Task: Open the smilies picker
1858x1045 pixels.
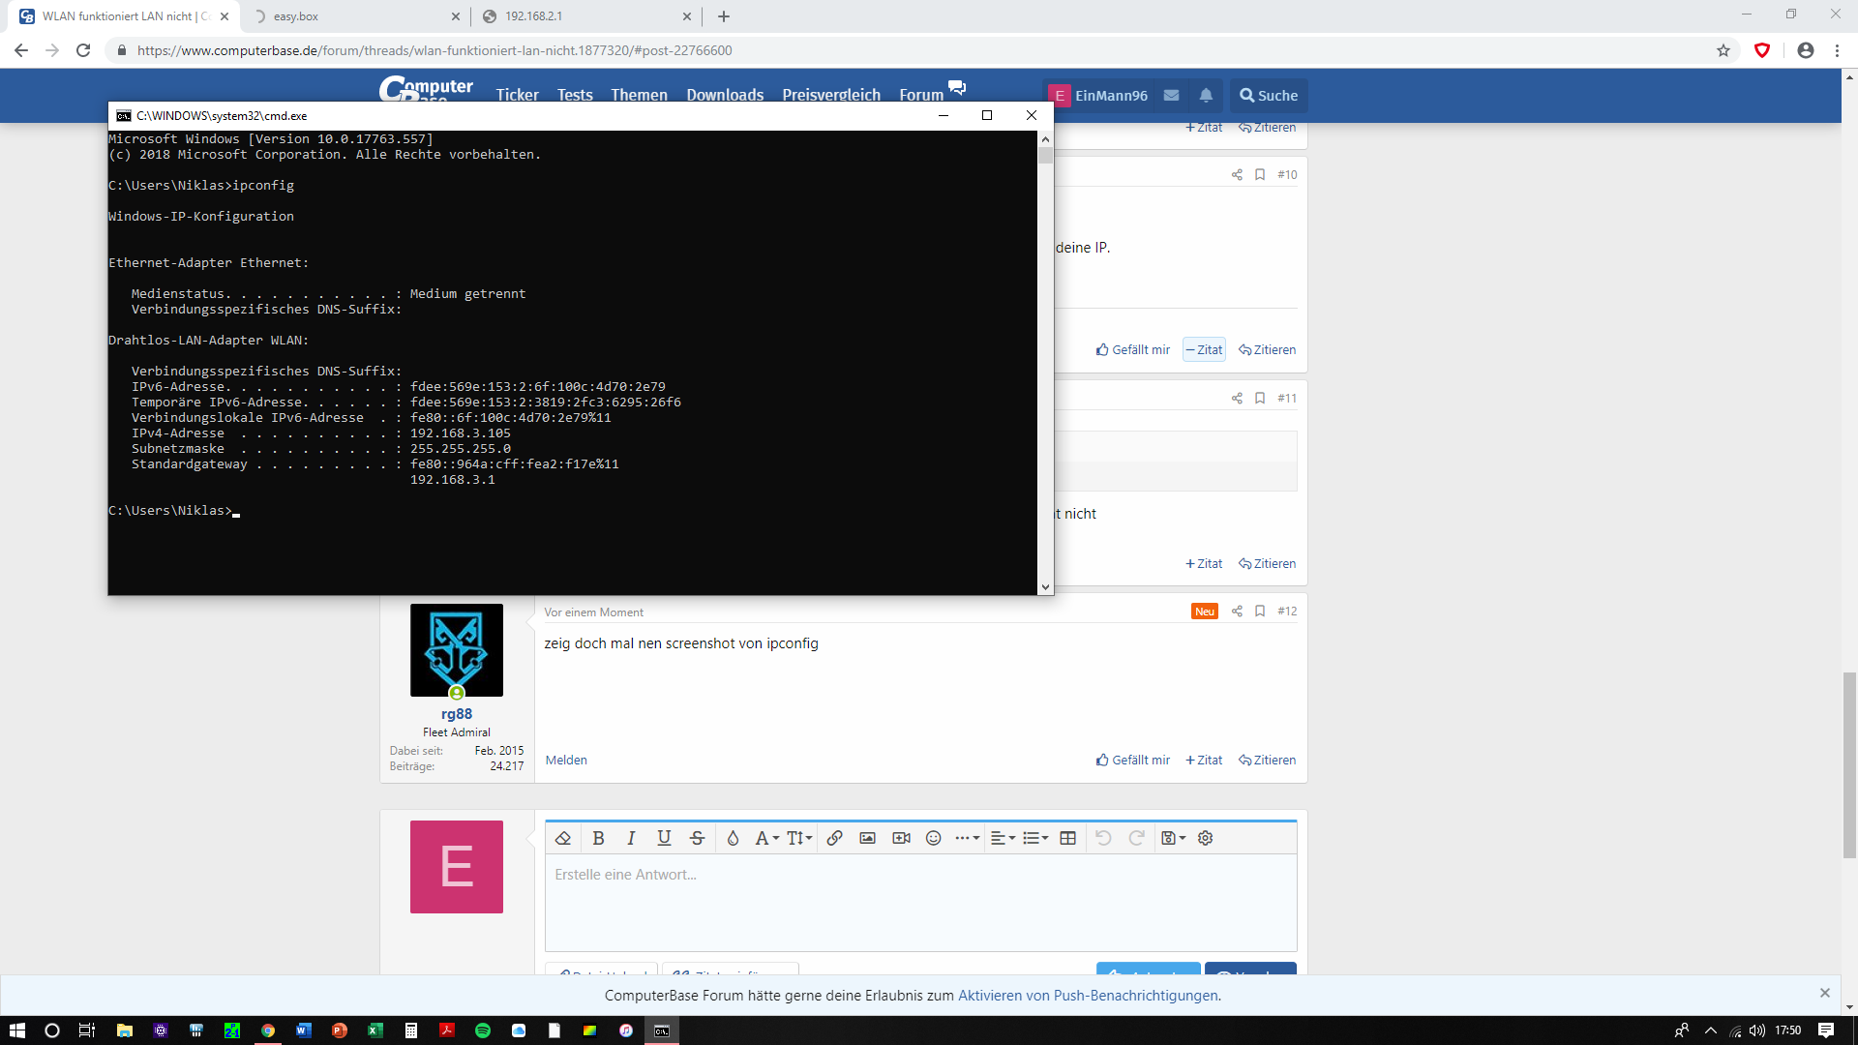Action: click(933, 838)
